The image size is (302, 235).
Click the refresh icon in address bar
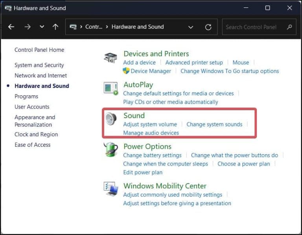208,27
